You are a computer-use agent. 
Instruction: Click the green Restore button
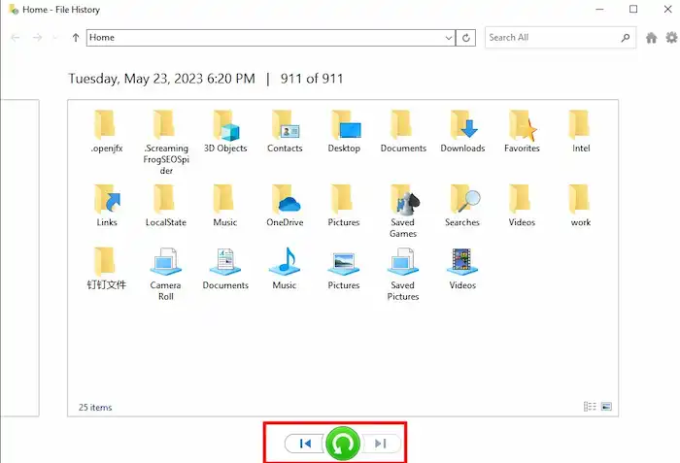(x=343, y=444)
